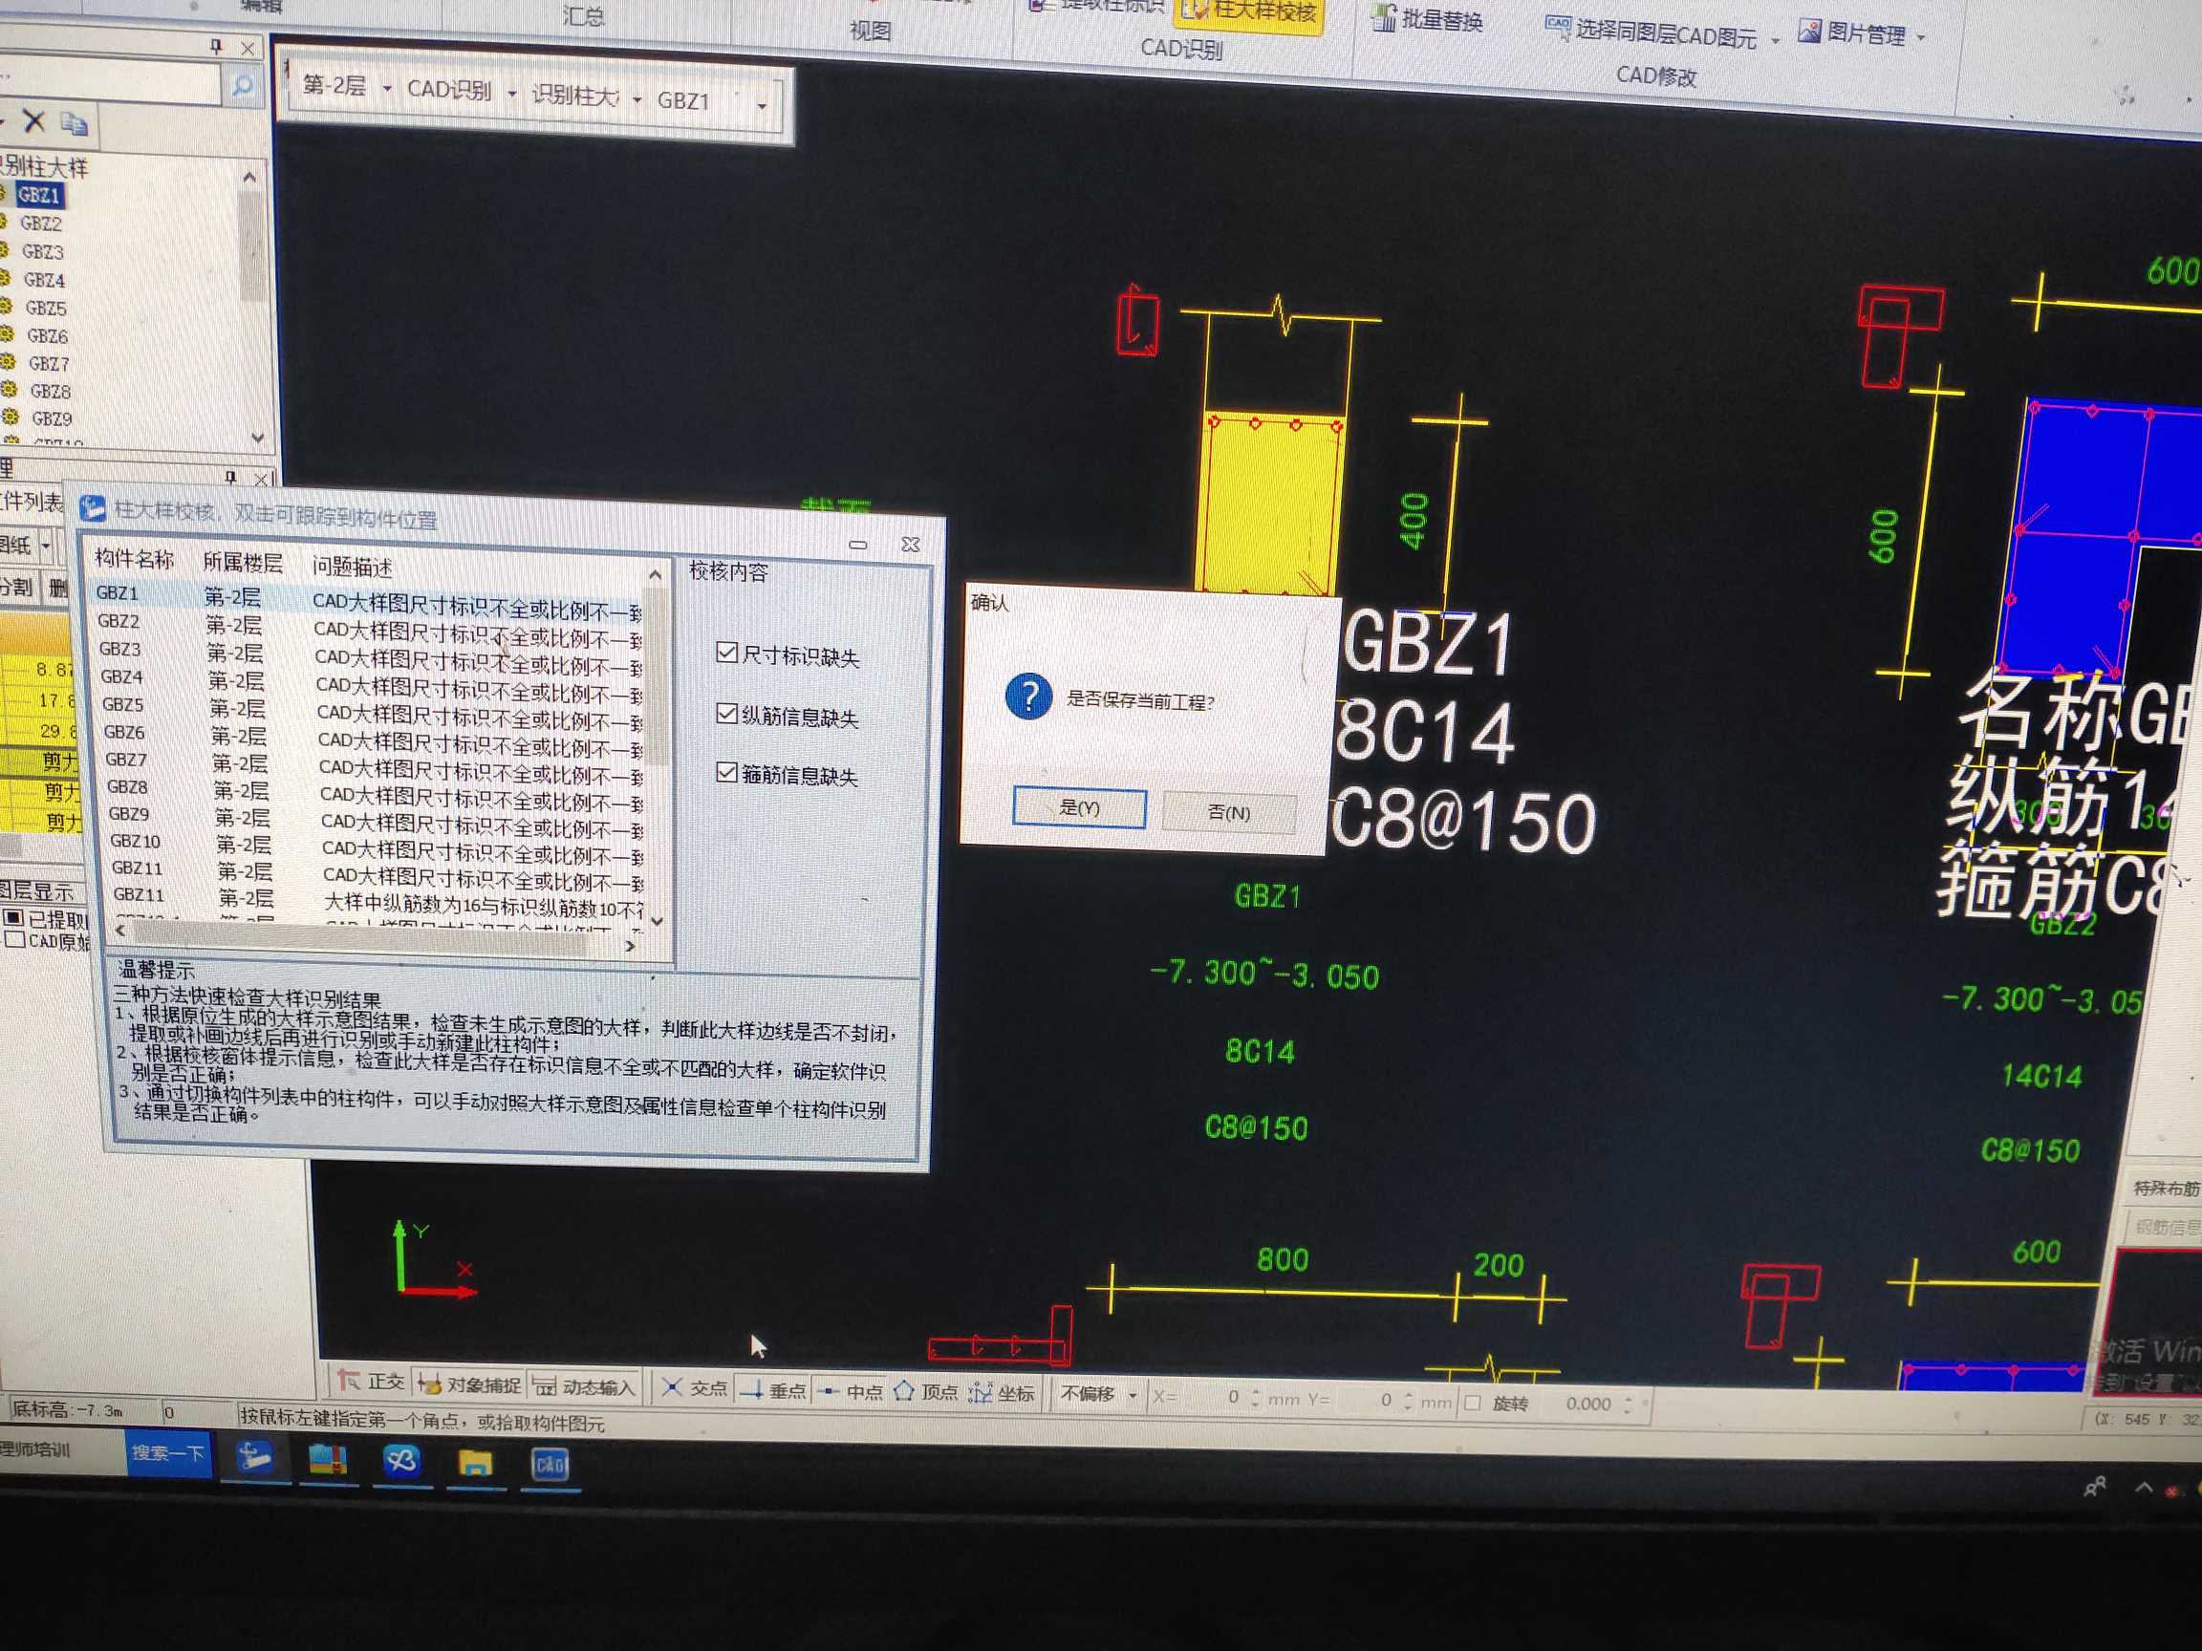Click 否(N) in the confirm dialog
The width and height of the screenshot is (2202, 1651).
(x=1228, y=812)
